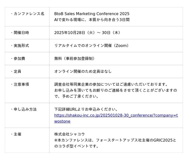Click the 調査会社等同業企業 notice sentence
This screenshot has height=160, width=192.
tap(111, 84)
